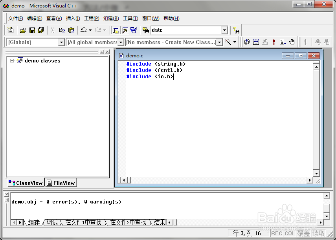The height and width of the screenshot is (240, 336).
Task: Run the program with the red exclamation icon
Action: tap(274, 42)
